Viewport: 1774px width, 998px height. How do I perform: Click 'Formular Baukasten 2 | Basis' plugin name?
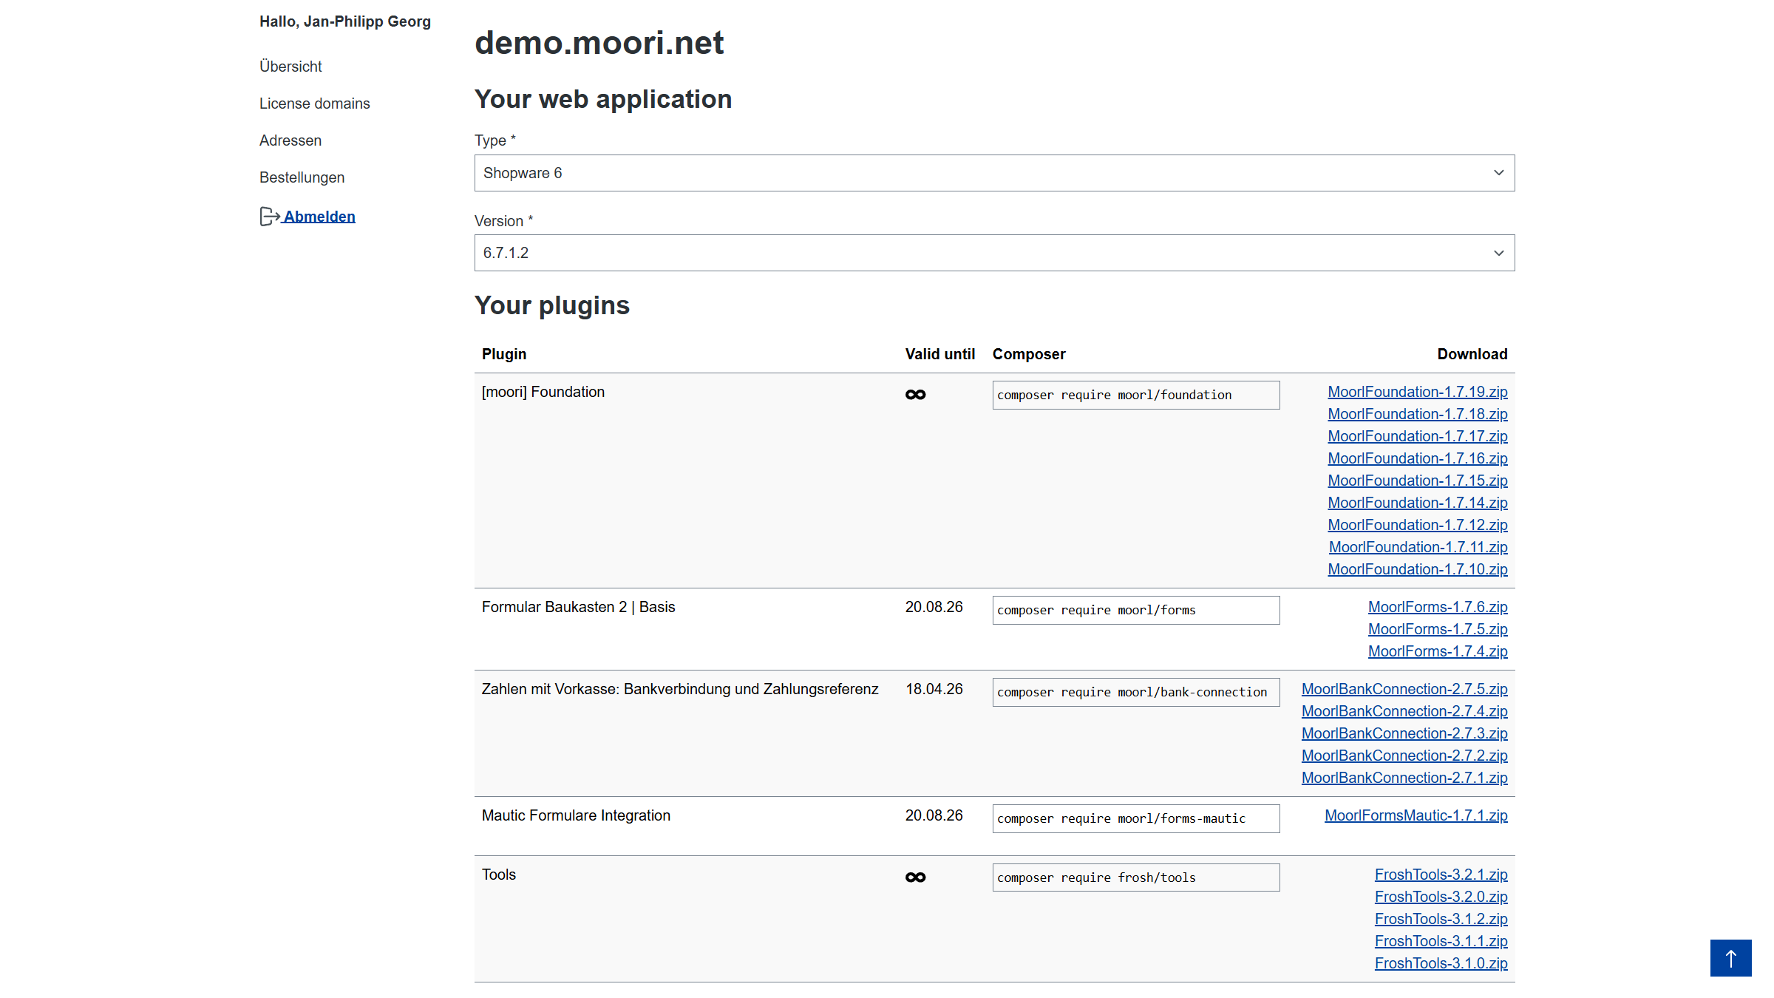(578, 607)
